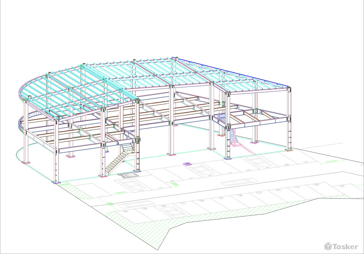The image size is (364, 254).
Task: Click the front-left corner column base plate
Action: click(56, 182)
